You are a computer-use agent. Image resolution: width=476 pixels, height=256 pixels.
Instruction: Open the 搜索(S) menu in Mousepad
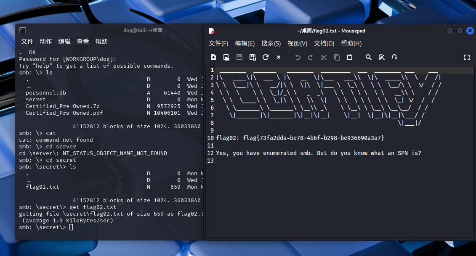coord(271,43)
